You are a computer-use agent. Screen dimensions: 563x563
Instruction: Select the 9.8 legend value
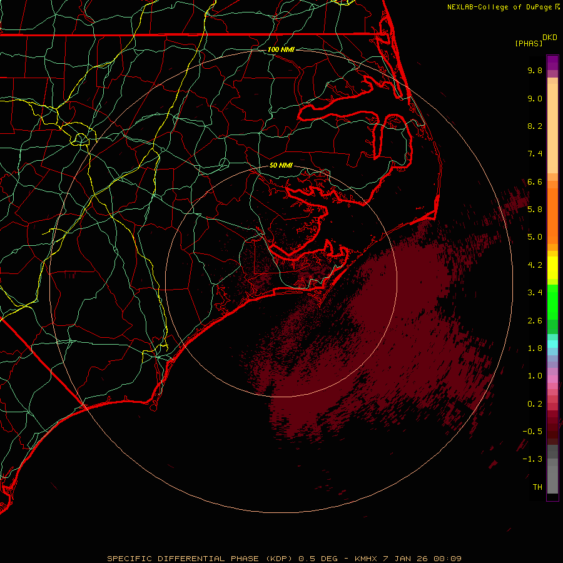tap(535, 70)
